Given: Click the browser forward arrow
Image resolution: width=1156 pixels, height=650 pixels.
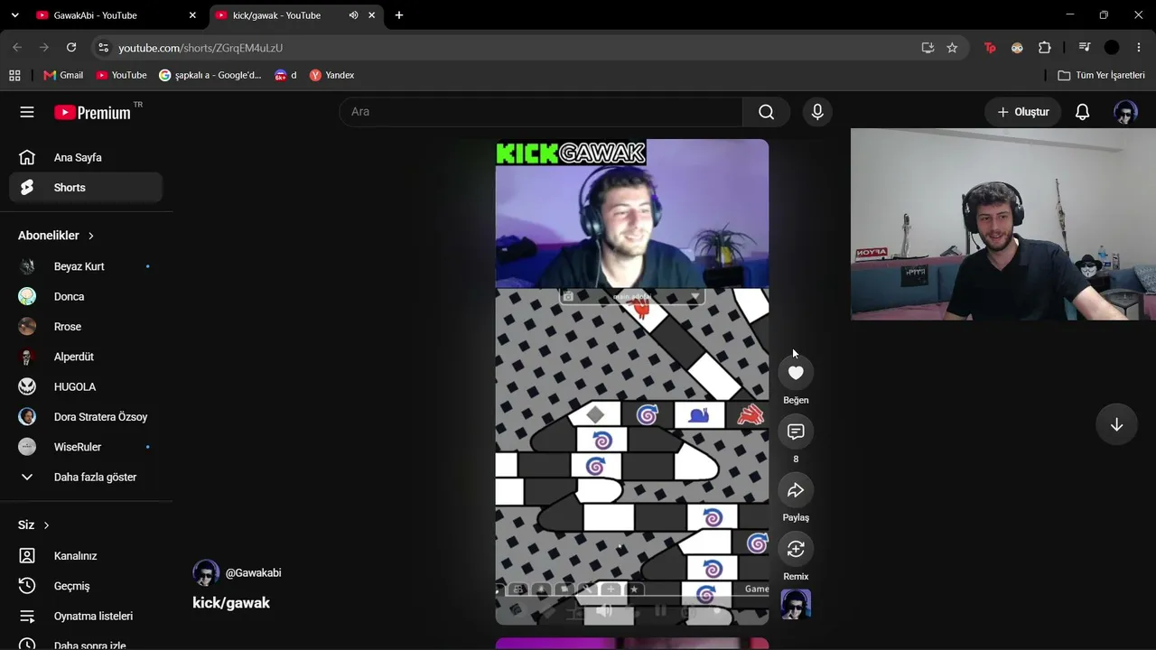Looking at the screenshot, I should tap(43, 48).
